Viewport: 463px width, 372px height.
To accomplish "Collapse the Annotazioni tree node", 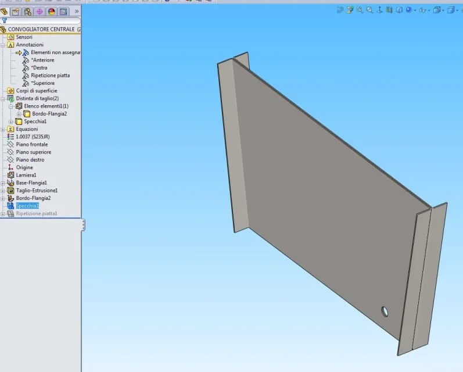I will 3,45.
